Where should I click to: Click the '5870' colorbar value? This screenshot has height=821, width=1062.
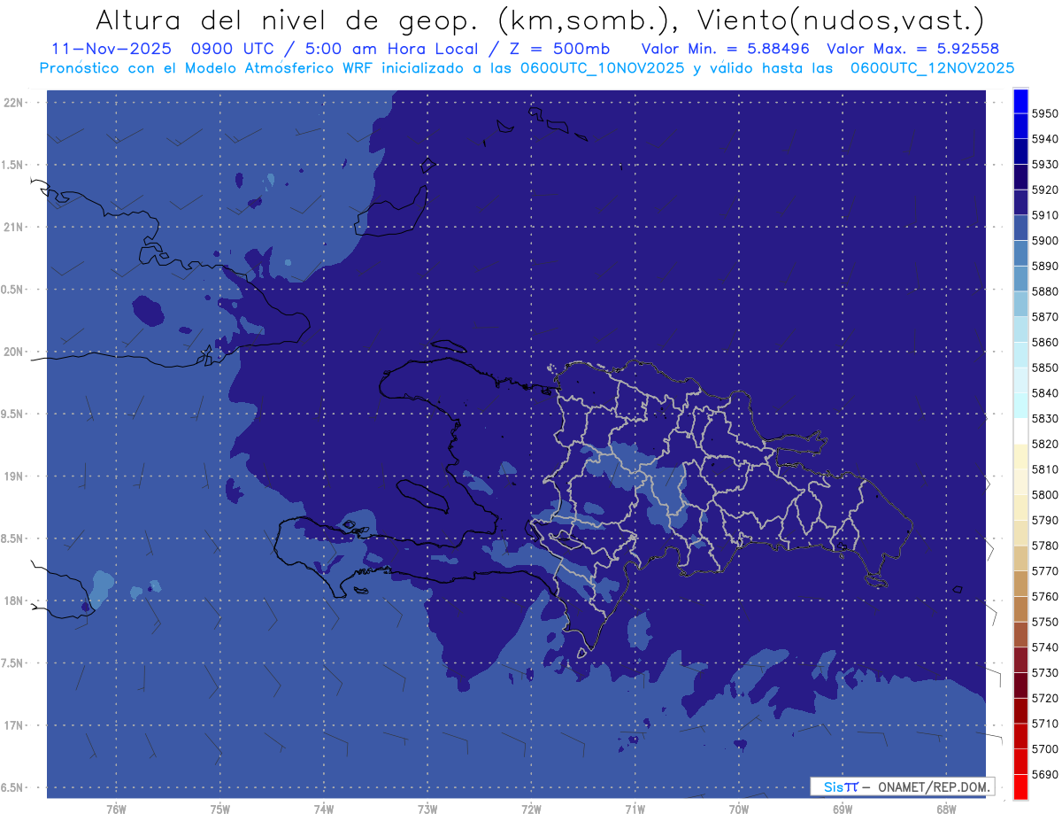coord(1045,316)
